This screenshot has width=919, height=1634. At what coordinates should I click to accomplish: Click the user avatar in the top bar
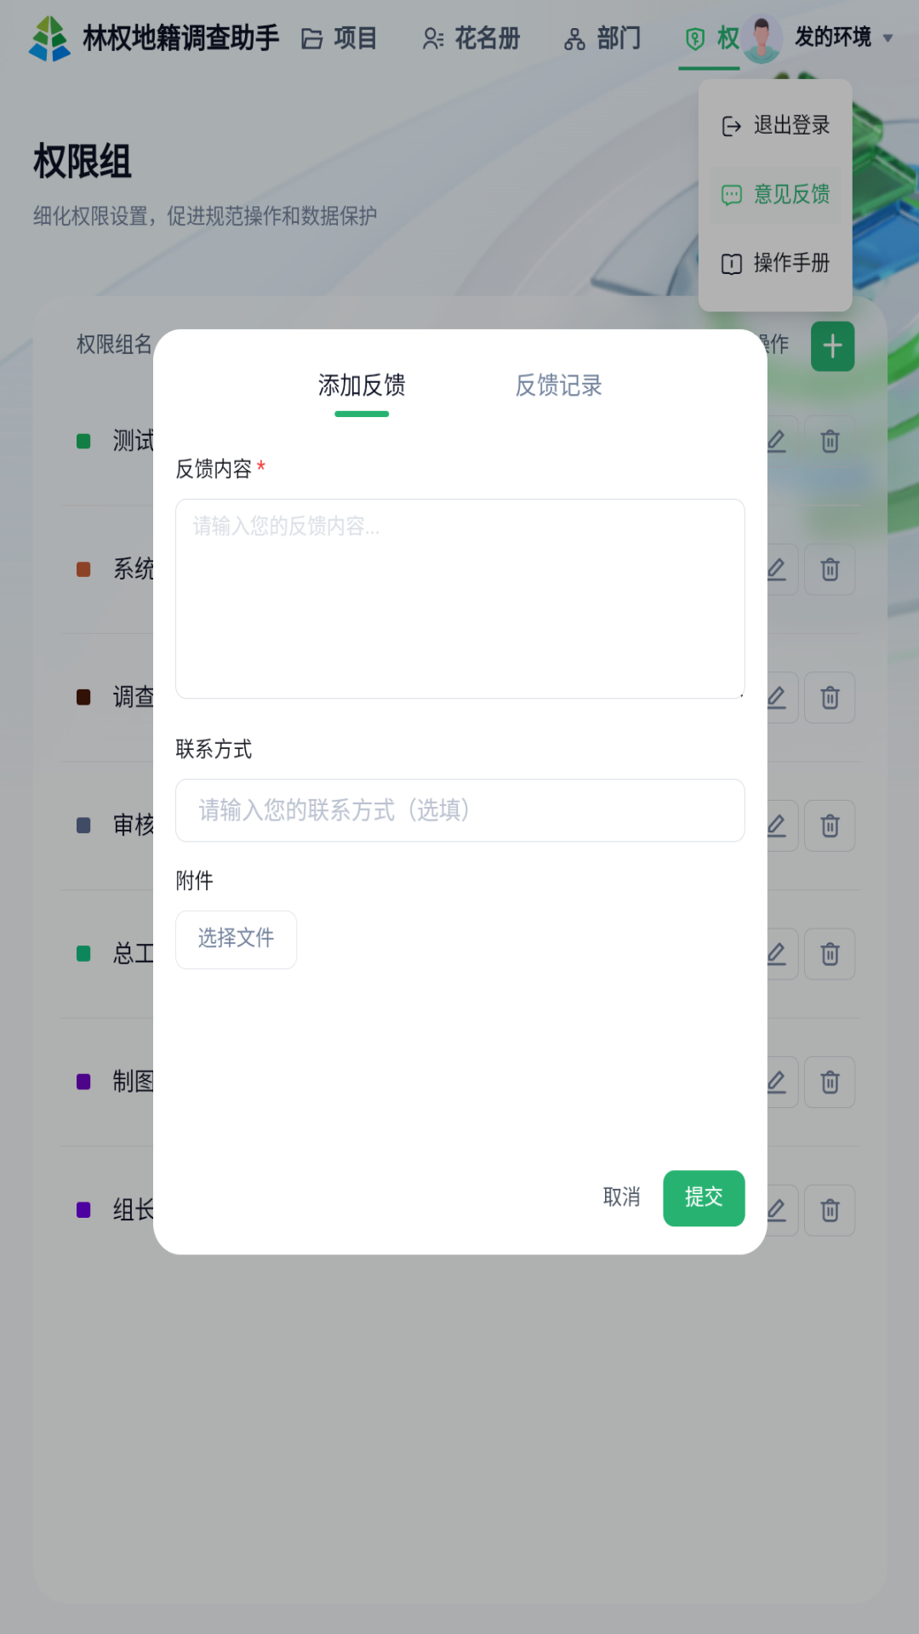[762, 37]
